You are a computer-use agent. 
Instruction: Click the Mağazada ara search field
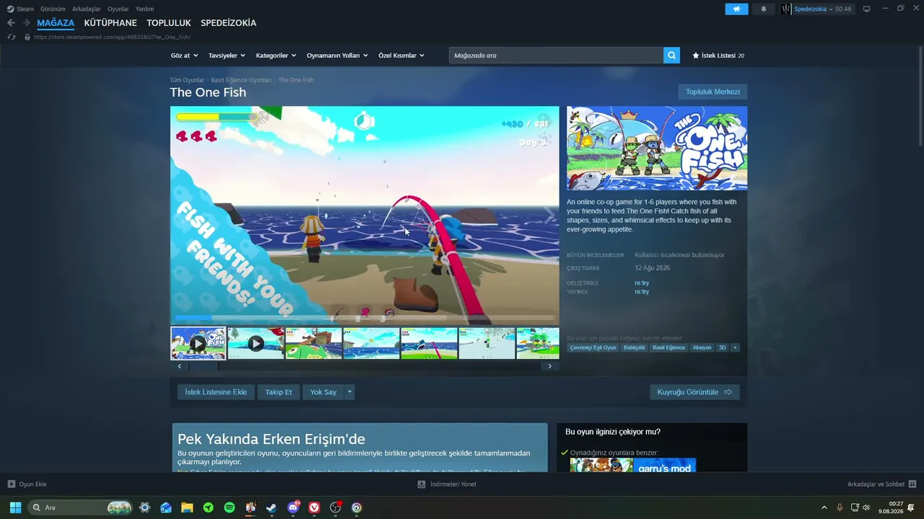(x=556, y=56)
